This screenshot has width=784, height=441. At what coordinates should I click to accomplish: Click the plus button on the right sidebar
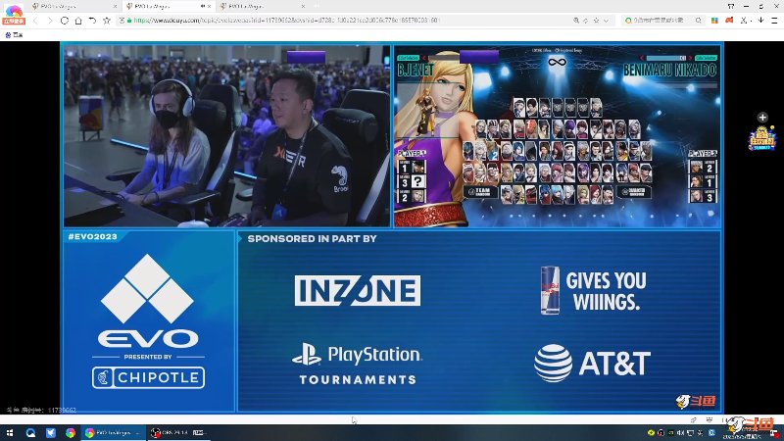762,118
